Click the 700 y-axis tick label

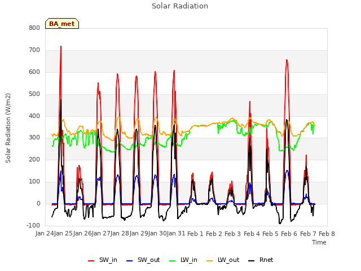coord(34,50)
